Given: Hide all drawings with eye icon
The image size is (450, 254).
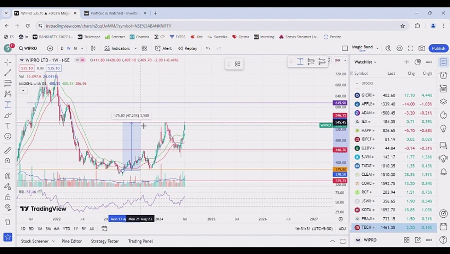Looking at the screenshot, I should point(7,207).
